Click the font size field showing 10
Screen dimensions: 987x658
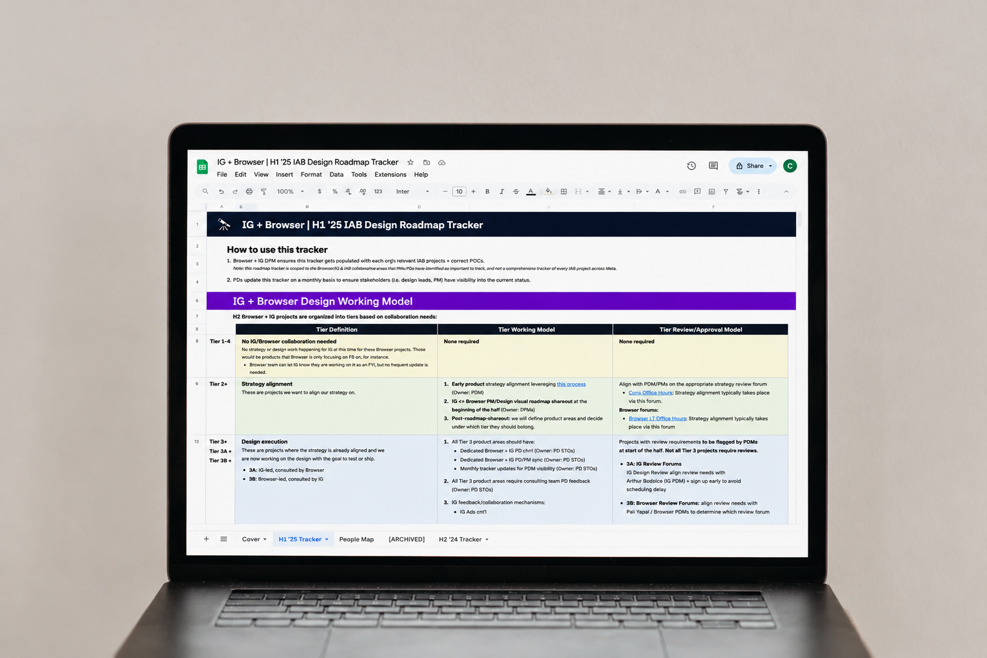click(x=459, y=191)
